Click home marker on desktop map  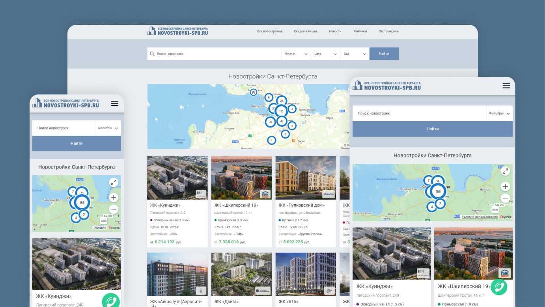click(x=253, y=92)
